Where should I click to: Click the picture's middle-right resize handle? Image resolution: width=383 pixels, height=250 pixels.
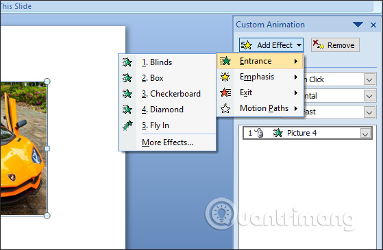(47, 149)
